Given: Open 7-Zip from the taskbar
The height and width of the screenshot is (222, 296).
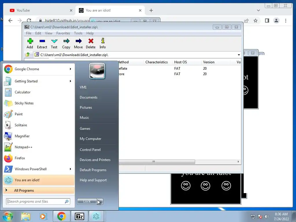Looking at the screenshot, I should (x=79, y=216).
